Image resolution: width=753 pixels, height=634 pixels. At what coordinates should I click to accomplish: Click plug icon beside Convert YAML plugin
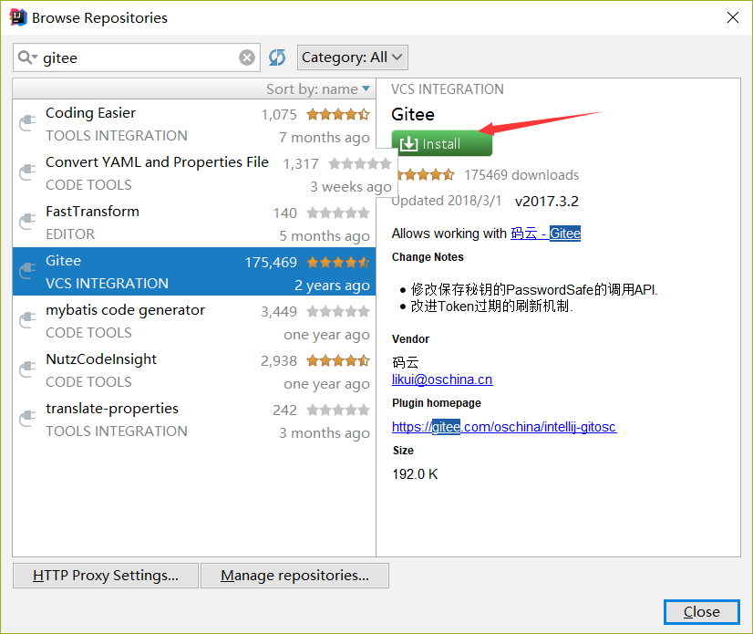[27, 172]
